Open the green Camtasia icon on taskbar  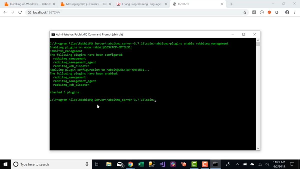[194, 164]
